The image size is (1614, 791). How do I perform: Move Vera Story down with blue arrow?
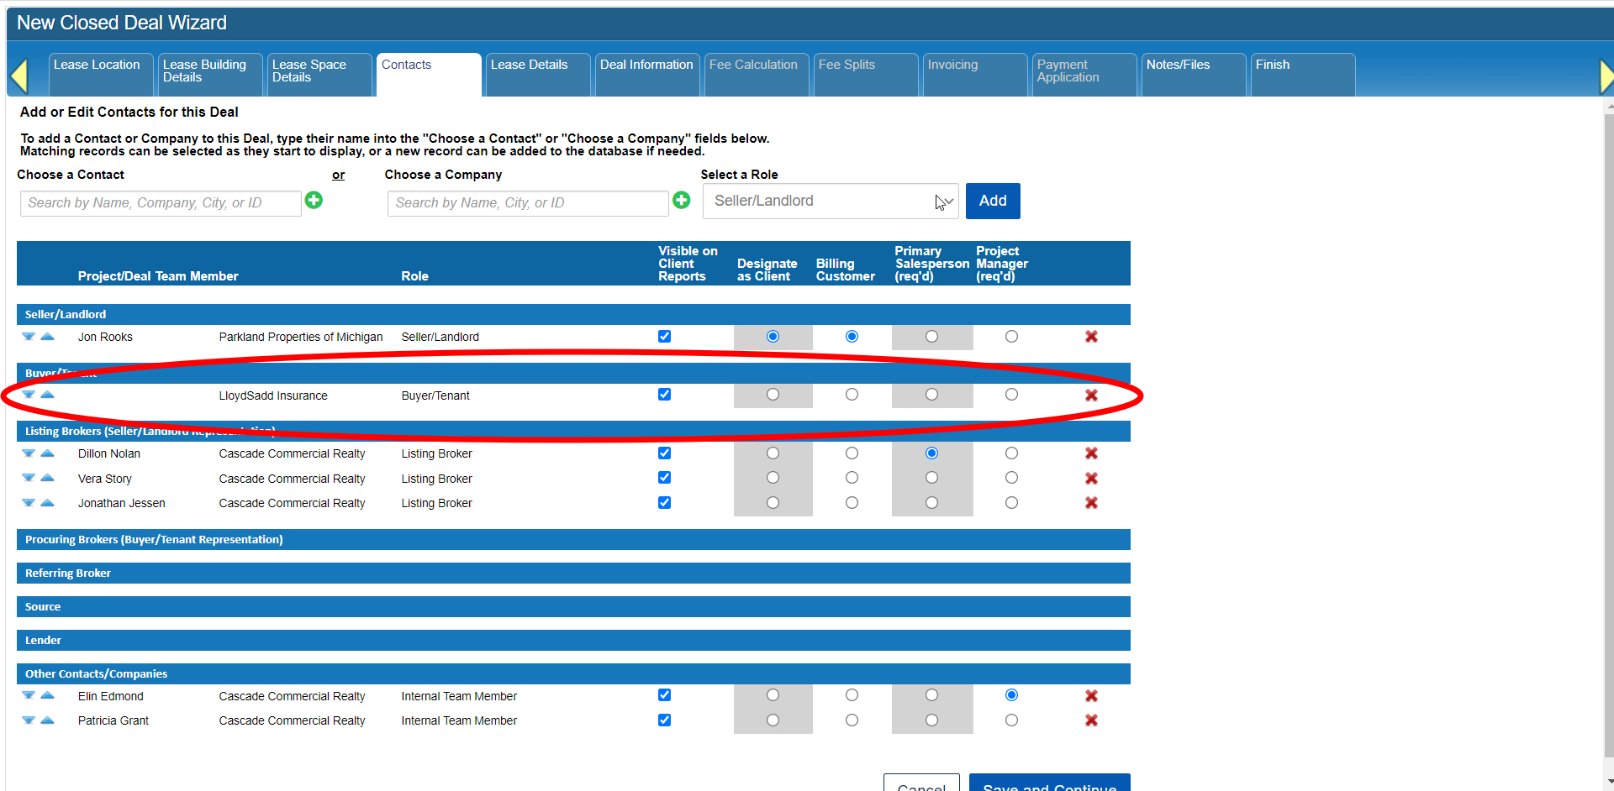coord(29,479)
